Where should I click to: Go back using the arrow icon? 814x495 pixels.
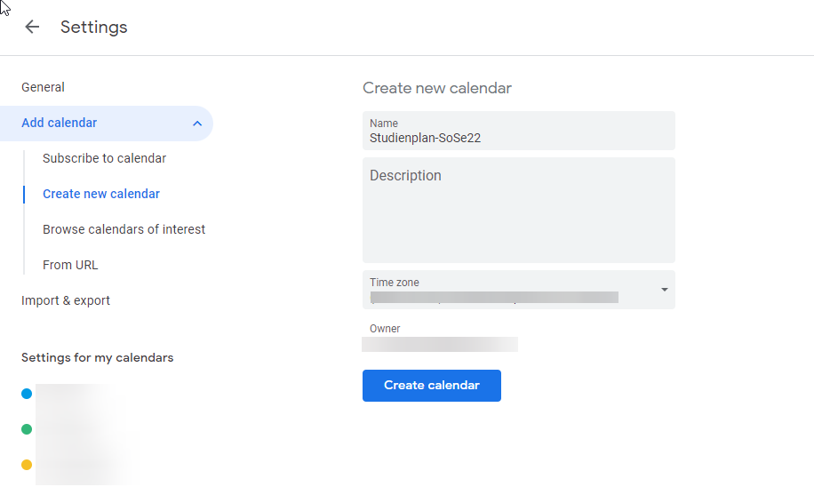pyautogui.click(x=32, y=27)
